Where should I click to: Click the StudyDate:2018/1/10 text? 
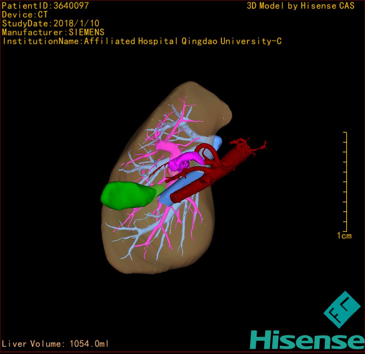point(51,23)
